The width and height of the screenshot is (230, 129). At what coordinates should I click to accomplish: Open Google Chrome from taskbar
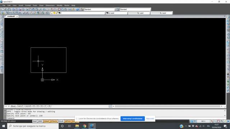[x=84, y=126]
